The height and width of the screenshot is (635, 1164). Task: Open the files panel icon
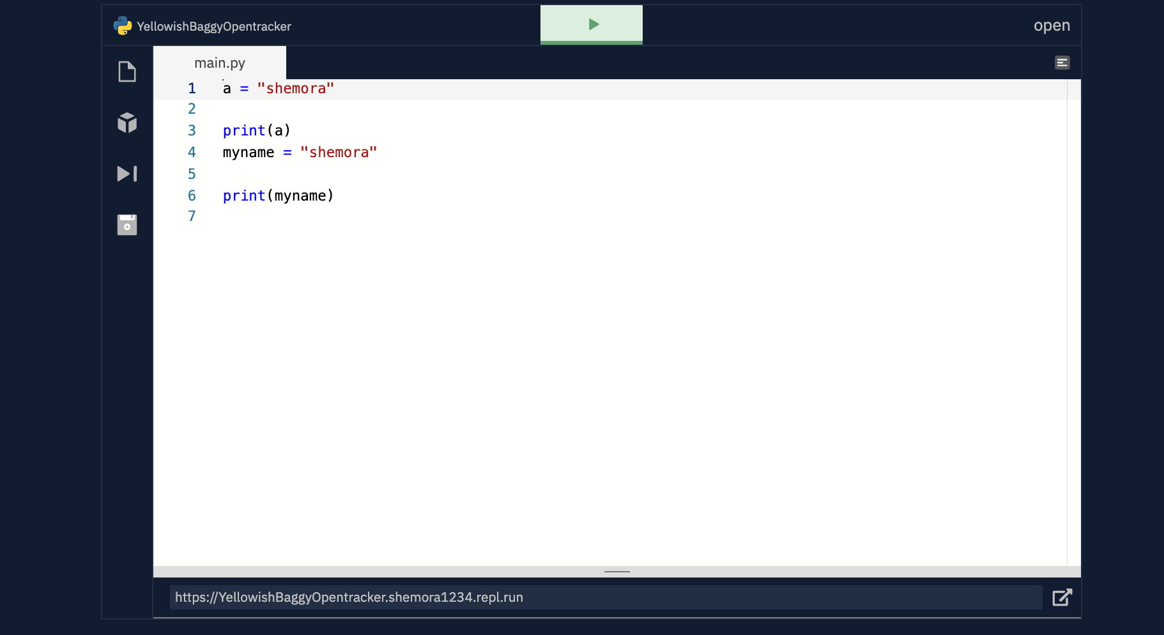pyautogui.click(x=127, y=72)
